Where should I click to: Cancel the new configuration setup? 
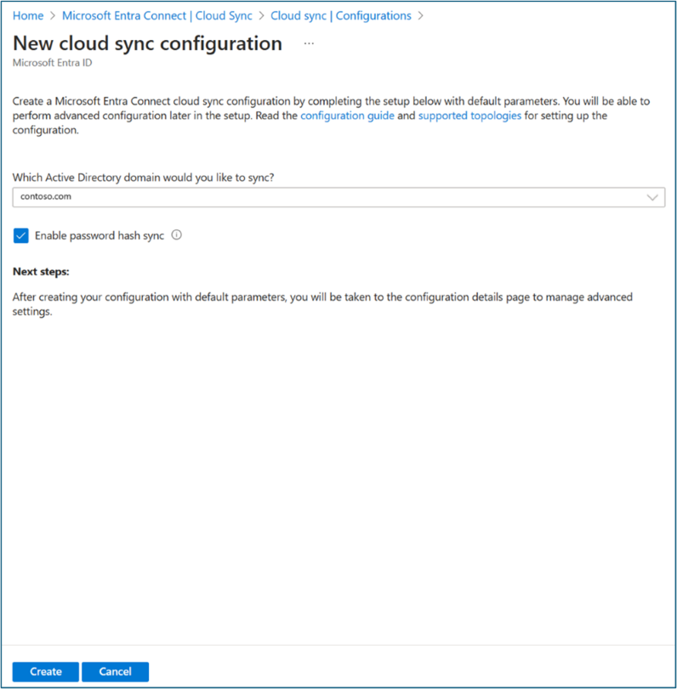coord(115,671)
